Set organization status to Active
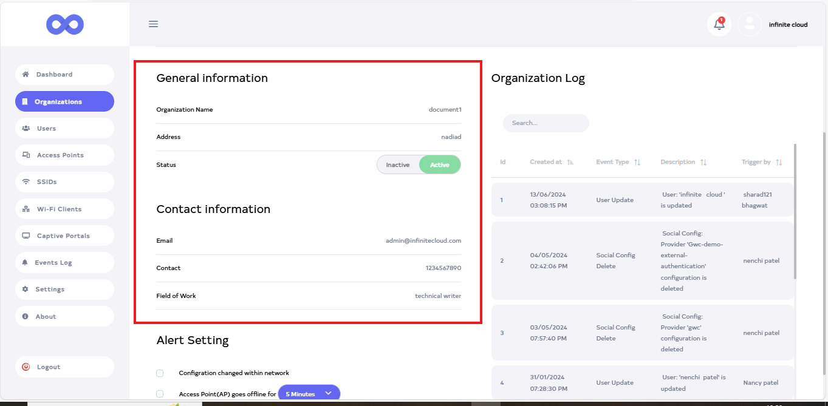The height and width of the screenshot is (406, 828). point(440,165)
